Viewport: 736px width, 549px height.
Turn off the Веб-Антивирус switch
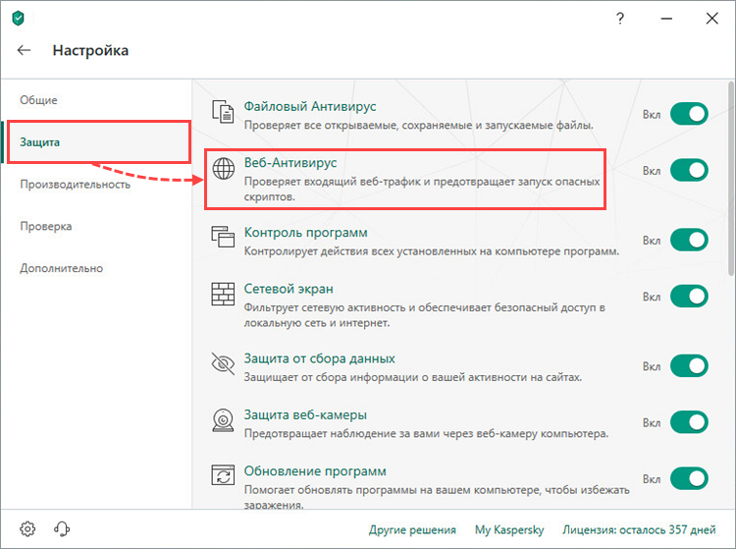(x=689, y=170)
